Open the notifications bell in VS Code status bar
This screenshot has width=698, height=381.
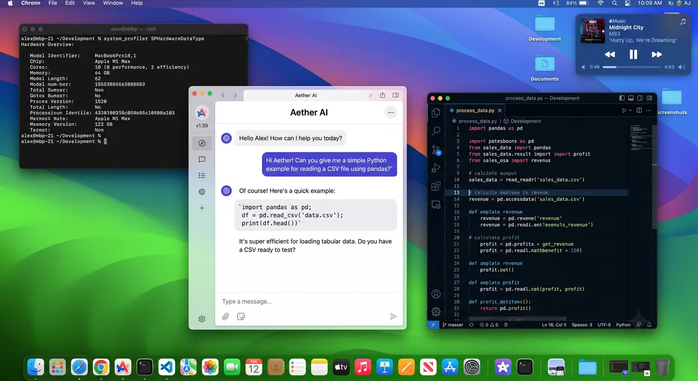[x=648, y=325]
